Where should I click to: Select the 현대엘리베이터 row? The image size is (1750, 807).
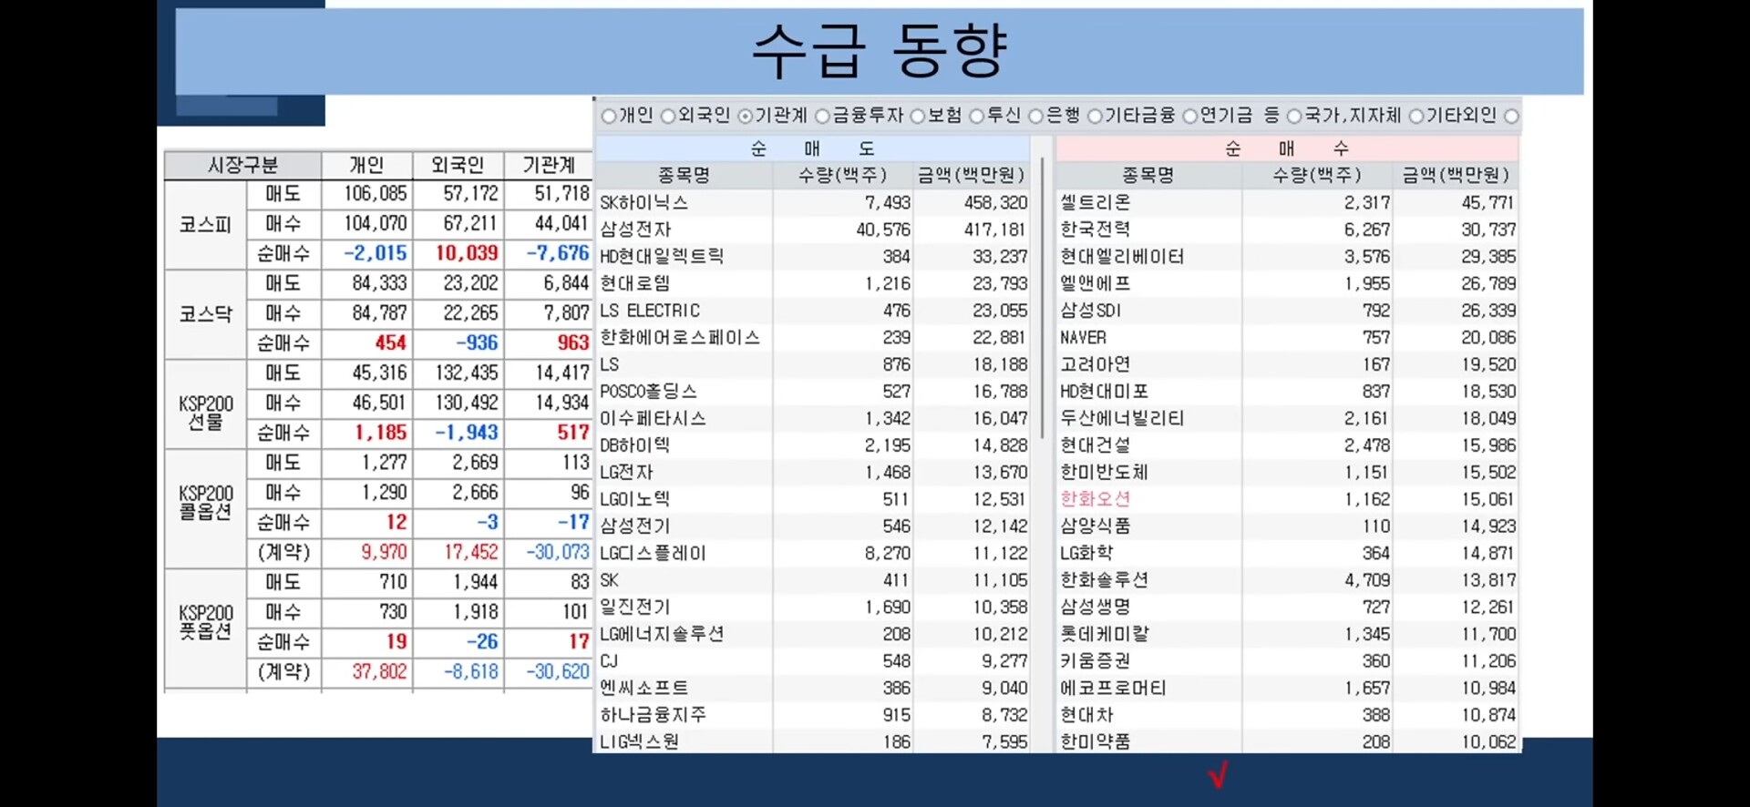coord(1287,256)
